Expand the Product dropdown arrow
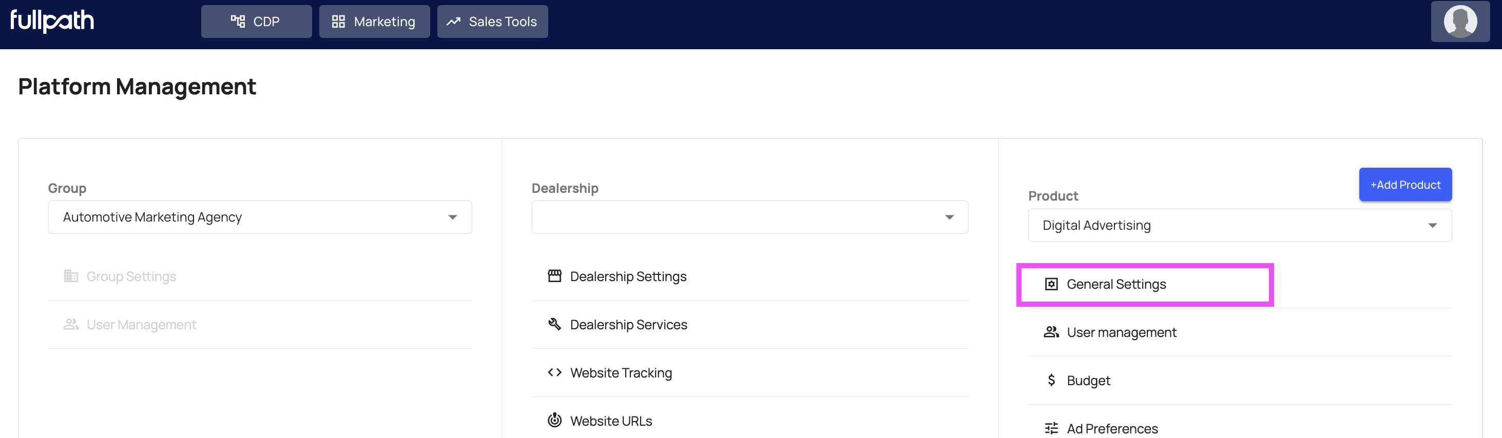 [1432, 225]
